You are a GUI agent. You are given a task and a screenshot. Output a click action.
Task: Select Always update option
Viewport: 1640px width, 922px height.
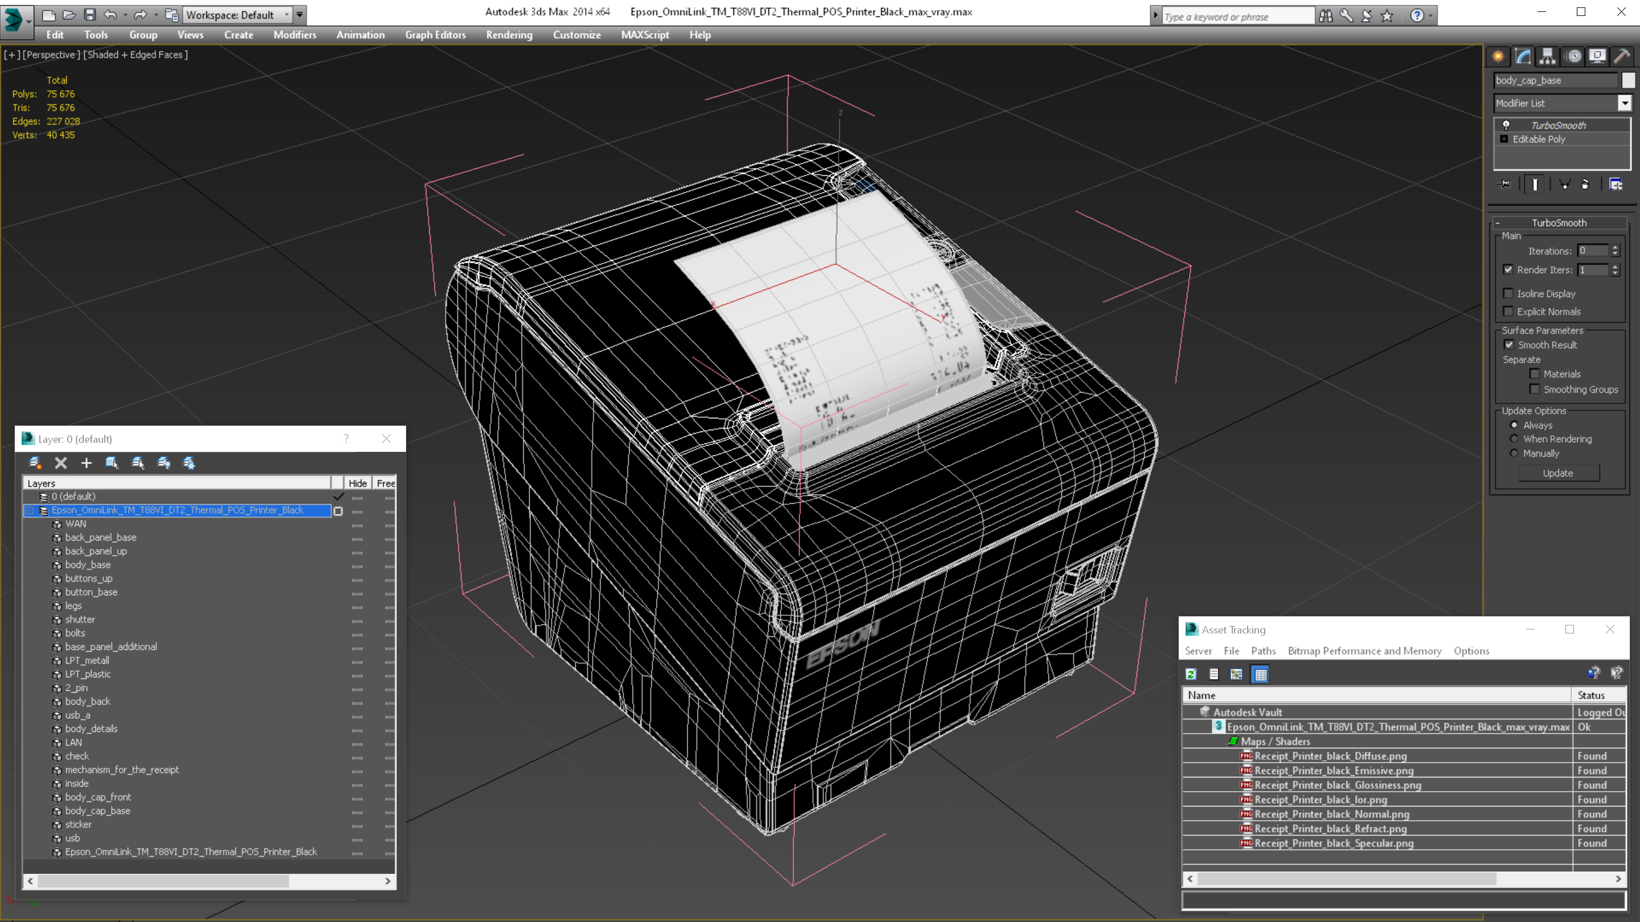click(x=1515, y=425)
